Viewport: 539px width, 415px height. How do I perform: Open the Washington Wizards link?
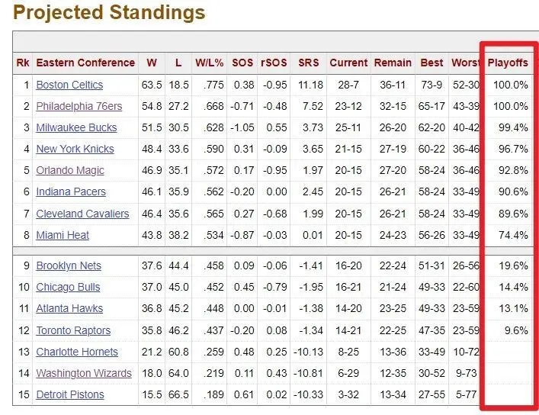pos(84,373)
